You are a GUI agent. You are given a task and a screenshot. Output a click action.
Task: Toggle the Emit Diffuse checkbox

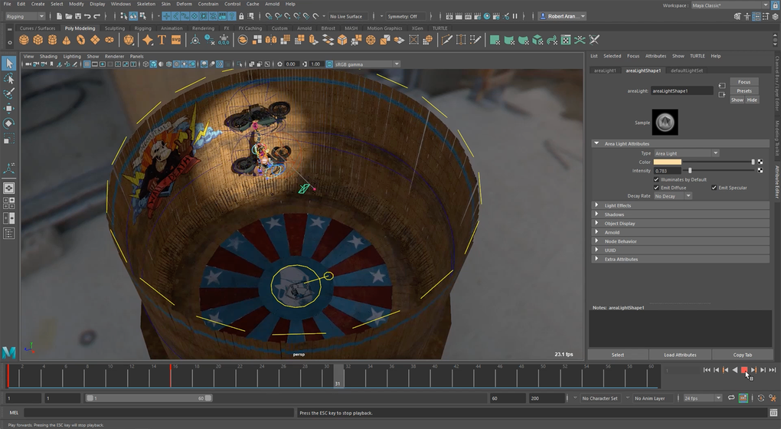coord(656,187)
